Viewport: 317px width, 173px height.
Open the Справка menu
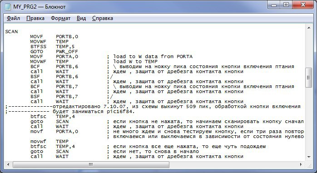tap(103, 18)
